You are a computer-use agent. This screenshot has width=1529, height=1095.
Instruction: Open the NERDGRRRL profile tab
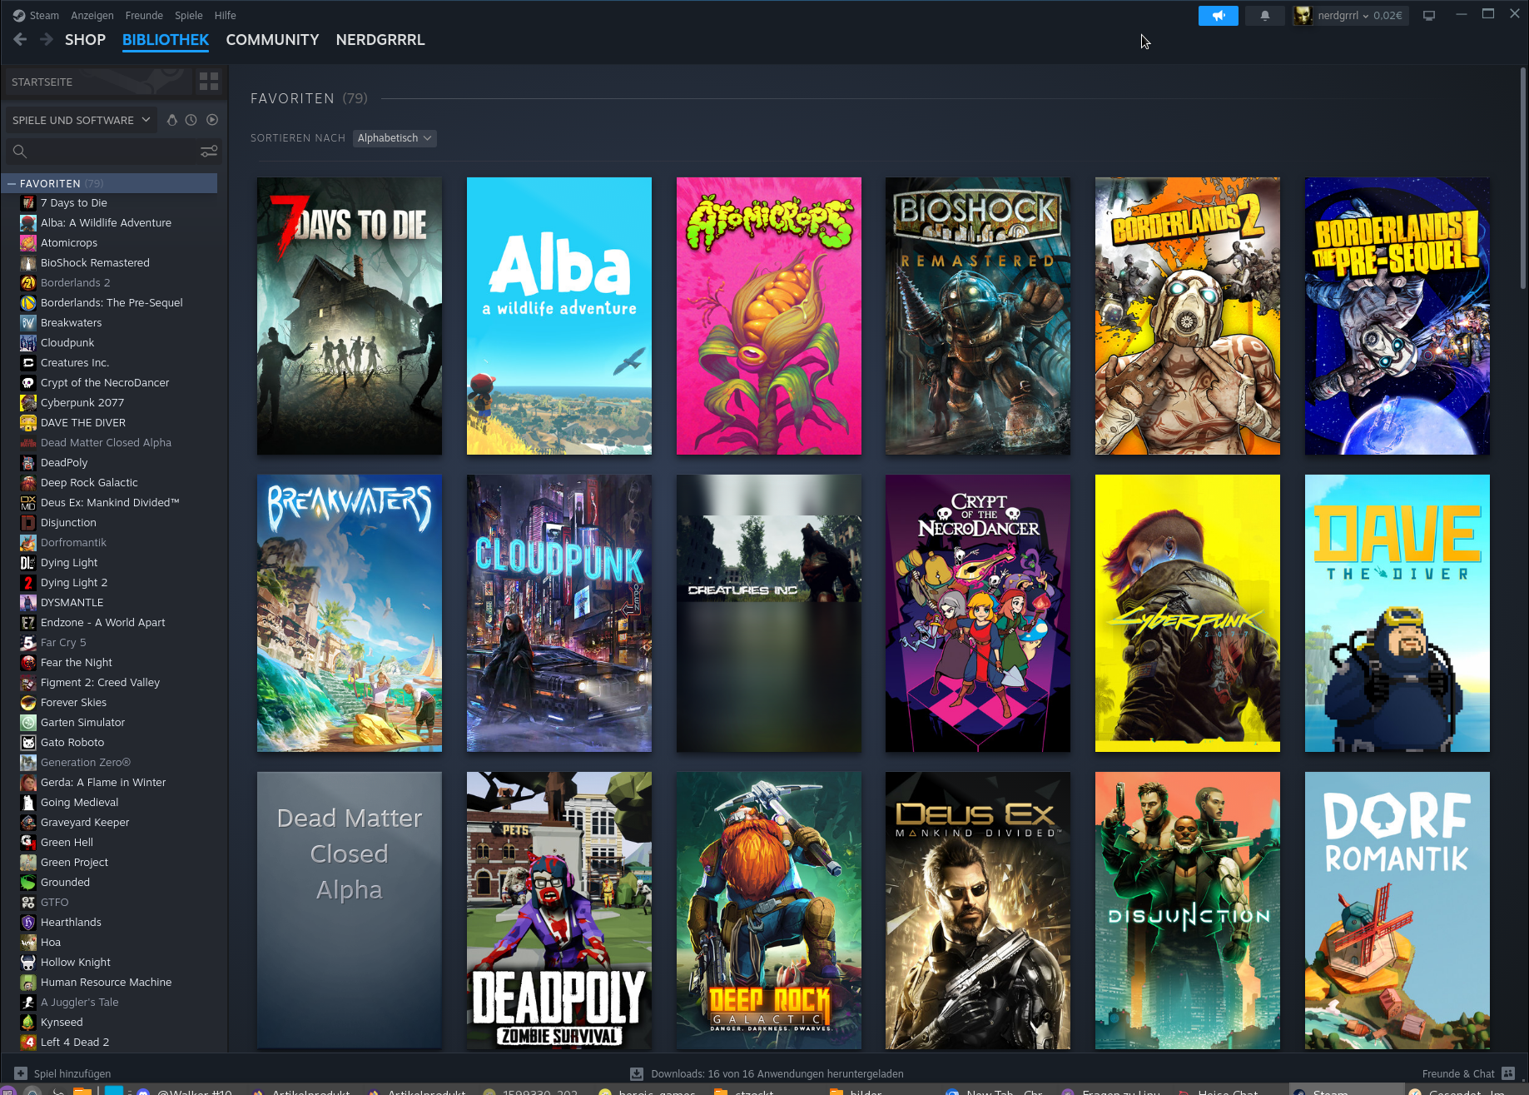[x=380, y=40]
